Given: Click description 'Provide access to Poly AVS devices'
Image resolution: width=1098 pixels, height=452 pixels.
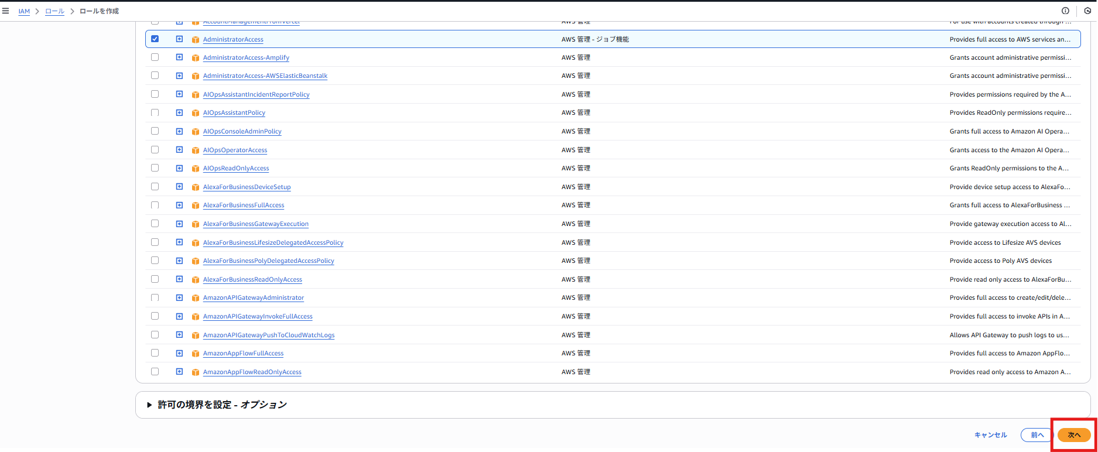Looking at the screenshot, I should point(1001,261).
